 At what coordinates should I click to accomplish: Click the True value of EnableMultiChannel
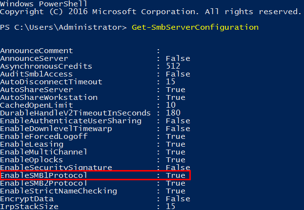coord(176,152)
